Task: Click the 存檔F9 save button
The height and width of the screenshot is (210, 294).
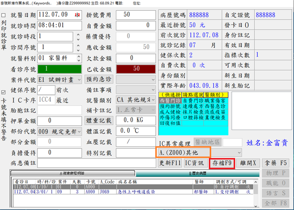Action: [222, 163]
